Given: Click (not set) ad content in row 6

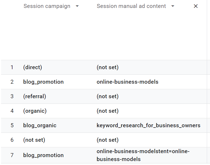Looking at the screenshot, I should point(108,140).
